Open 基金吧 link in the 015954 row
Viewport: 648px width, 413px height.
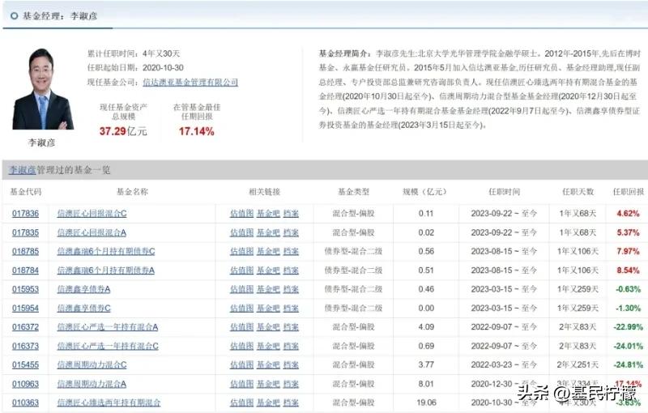tap(268, 308)
